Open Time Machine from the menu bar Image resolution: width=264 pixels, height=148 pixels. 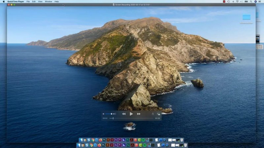228,2
